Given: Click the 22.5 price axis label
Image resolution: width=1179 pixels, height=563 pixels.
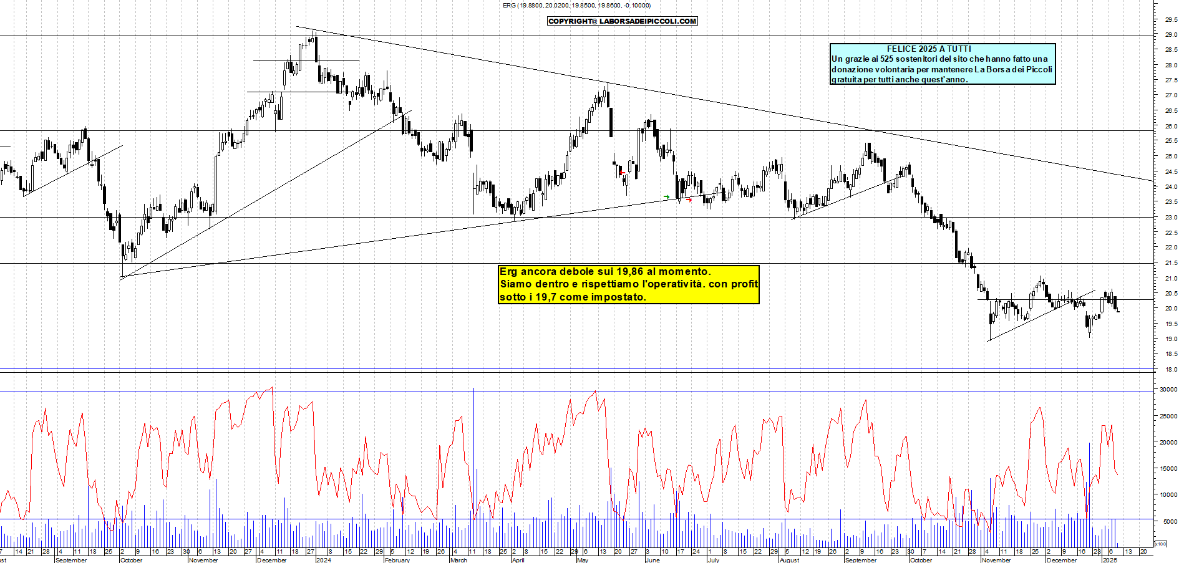Looking at the screenshot, I should tap(1171, 233).
